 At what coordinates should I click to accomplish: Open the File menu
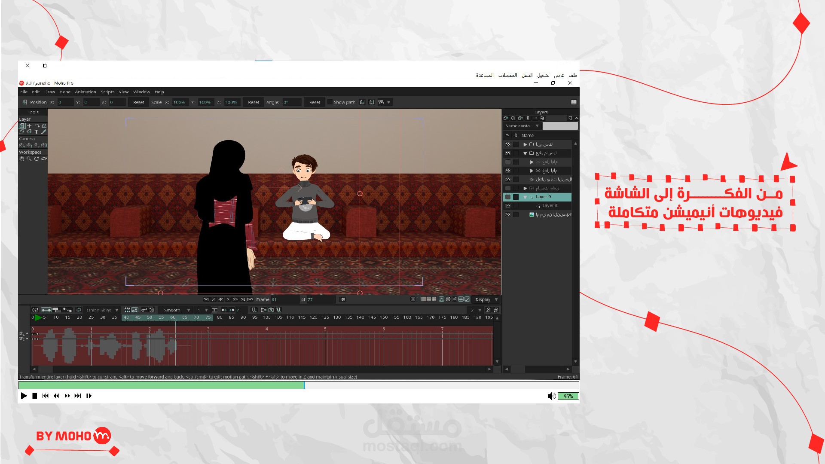point(24,92)
